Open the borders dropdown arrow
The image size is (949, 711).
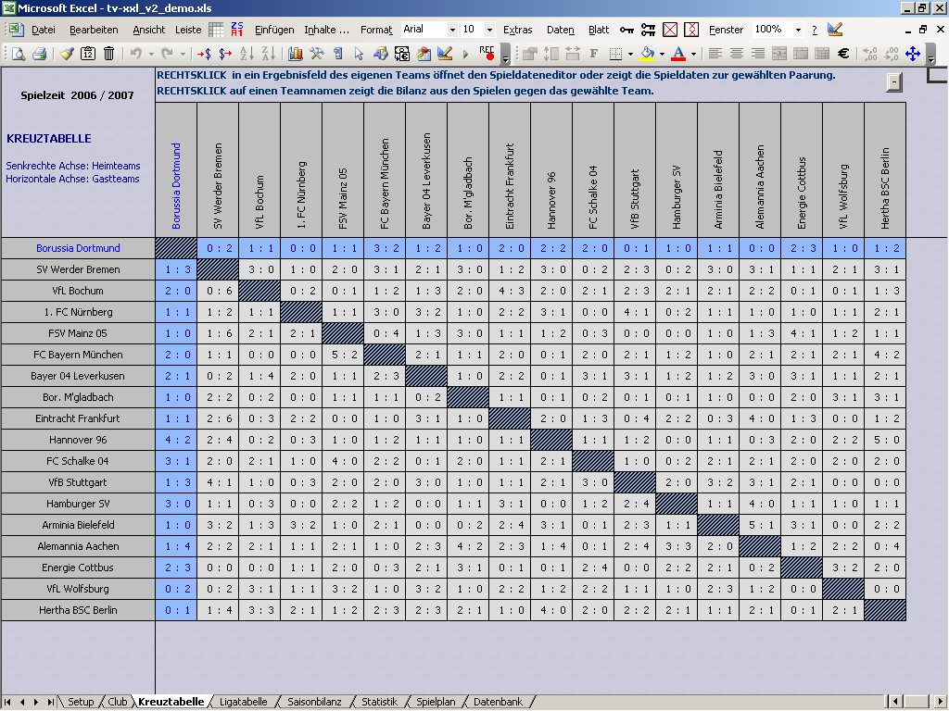coord(630,54)
